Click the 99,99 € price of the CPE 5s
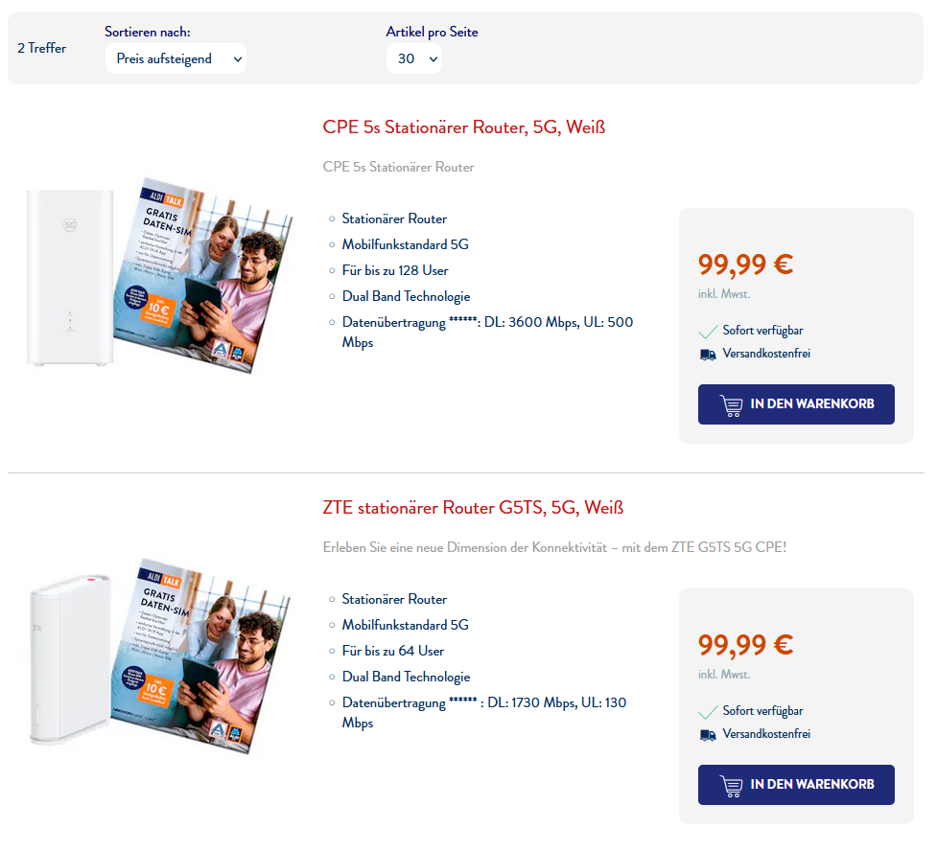Screen dimensions: 937x851 pos(746,264)
